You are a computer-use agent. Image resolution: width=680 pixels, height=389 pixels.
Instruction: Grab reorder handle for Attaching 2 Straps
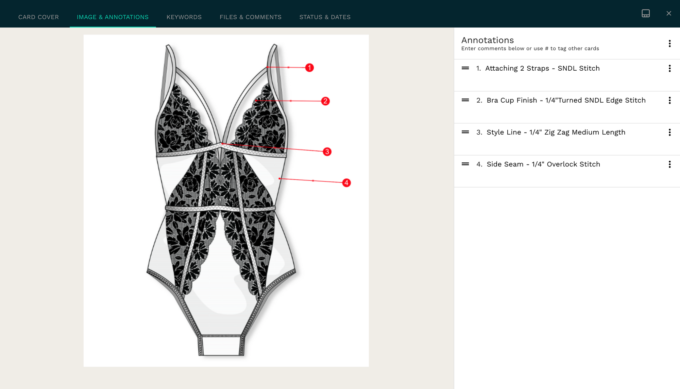(x=465, y=68)
